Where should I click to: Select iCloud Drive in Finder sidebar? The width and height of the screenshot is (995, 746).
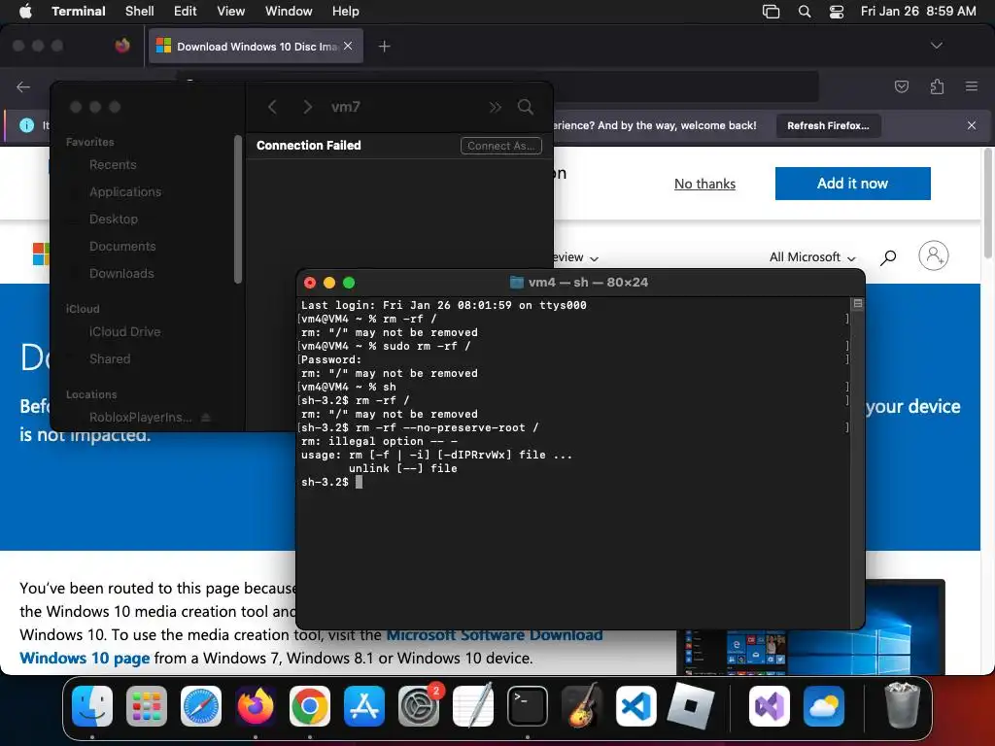click(x=124, y=332)
